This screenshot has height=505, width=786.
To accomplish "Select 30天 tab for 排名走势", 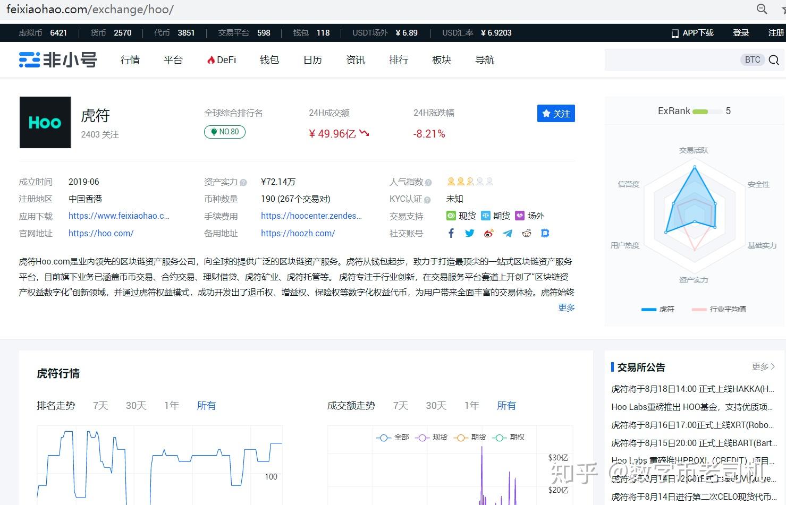I will pos(136,406).
